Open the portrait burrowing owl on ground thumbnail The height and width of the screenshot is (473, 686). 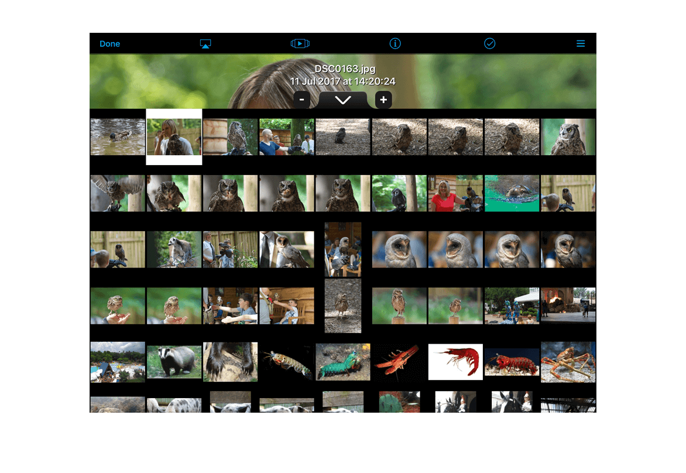point(343,306)
